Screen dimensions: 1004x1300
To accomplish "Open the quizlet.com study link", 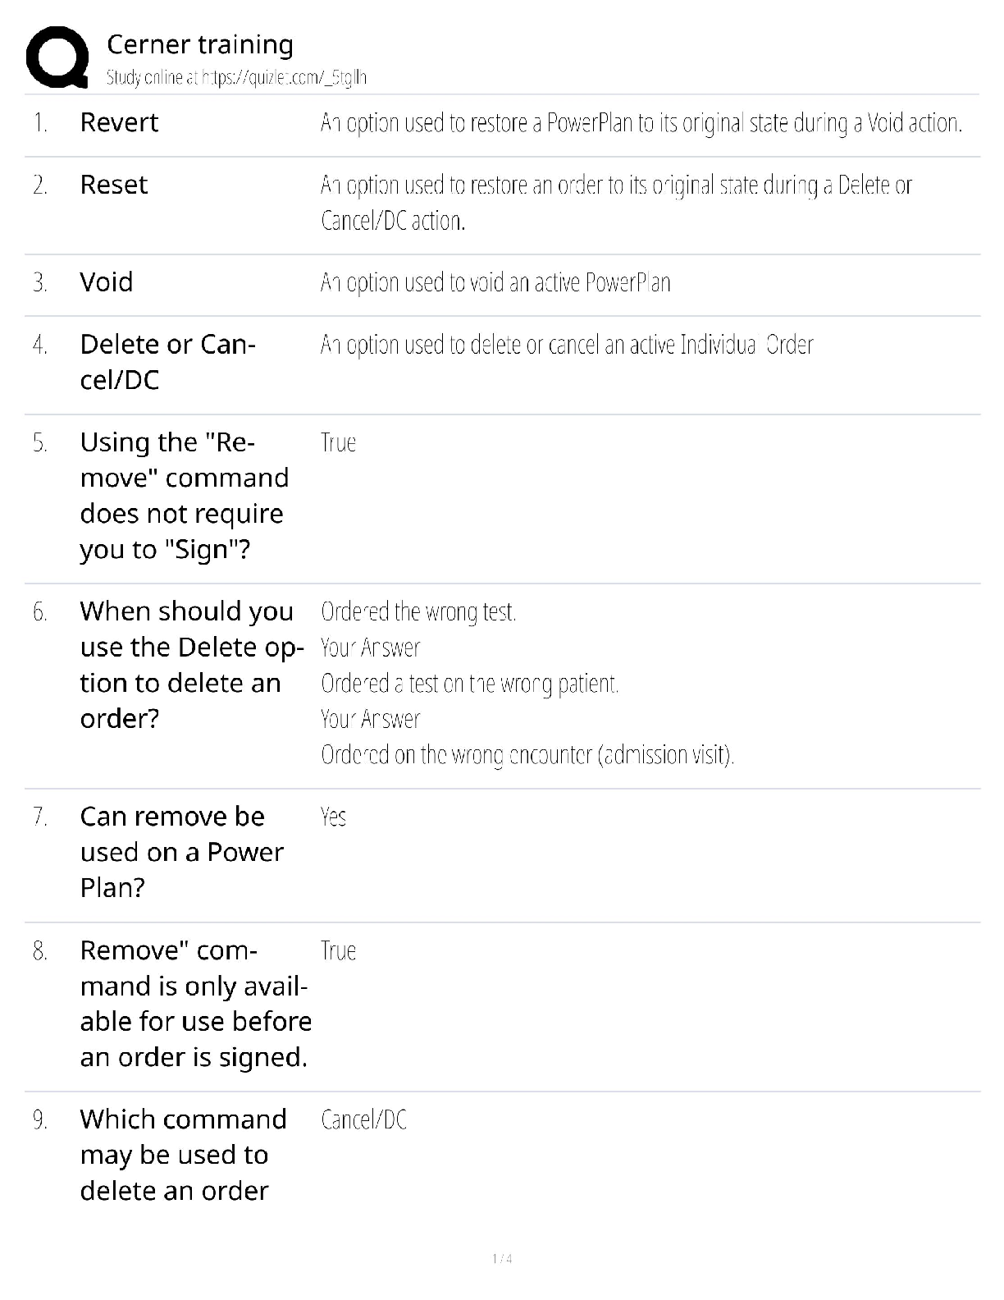I will (x=236, y=78).
